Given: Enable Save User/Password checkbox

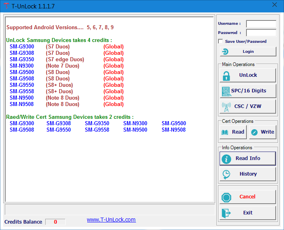Looking at the screenshot, I should tap(220, 41).
